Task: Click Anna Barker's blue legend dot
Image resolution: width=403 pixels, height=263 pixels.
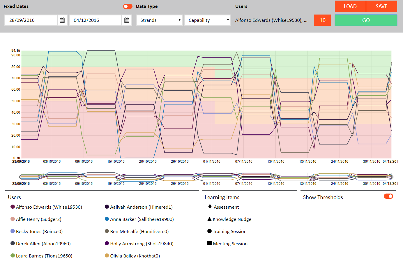Action: (107, 219)
